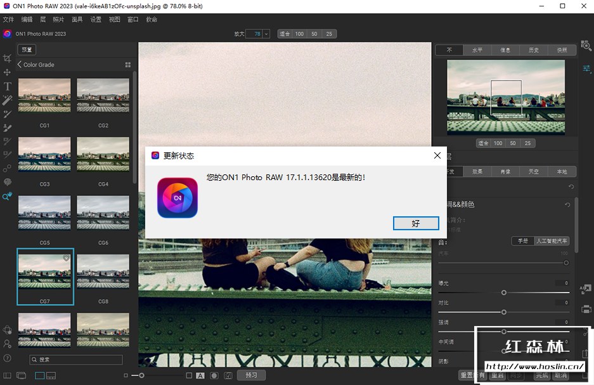The width and height of the screenshot is (594, 385).
Task: Open the ON1 cloud sync icon
Action: pos(7,330)
